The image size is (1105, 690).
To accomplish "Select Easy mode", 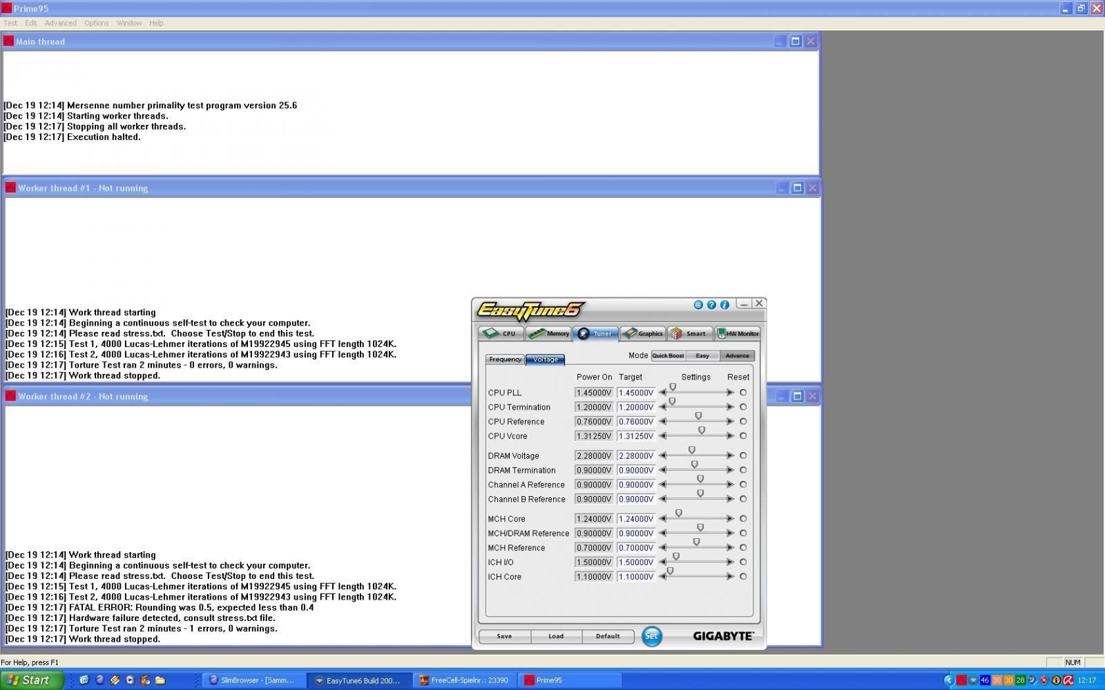I will coord(702,356).
